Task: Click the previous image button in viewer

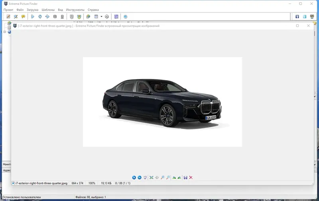Action: tap(134, 177)
